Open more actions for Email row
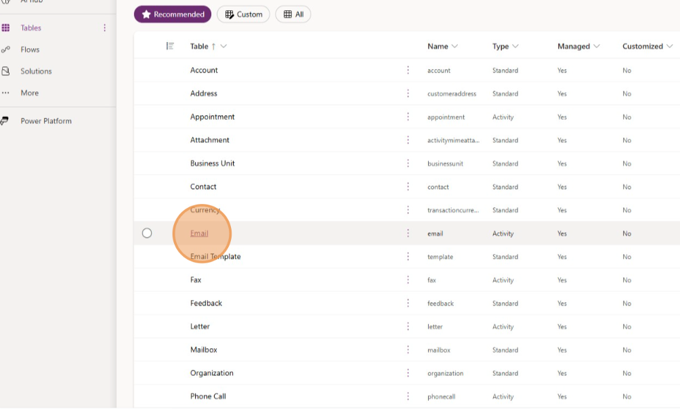Image resolution: width=680 pixels, height=420 pixels. [408, 234]
